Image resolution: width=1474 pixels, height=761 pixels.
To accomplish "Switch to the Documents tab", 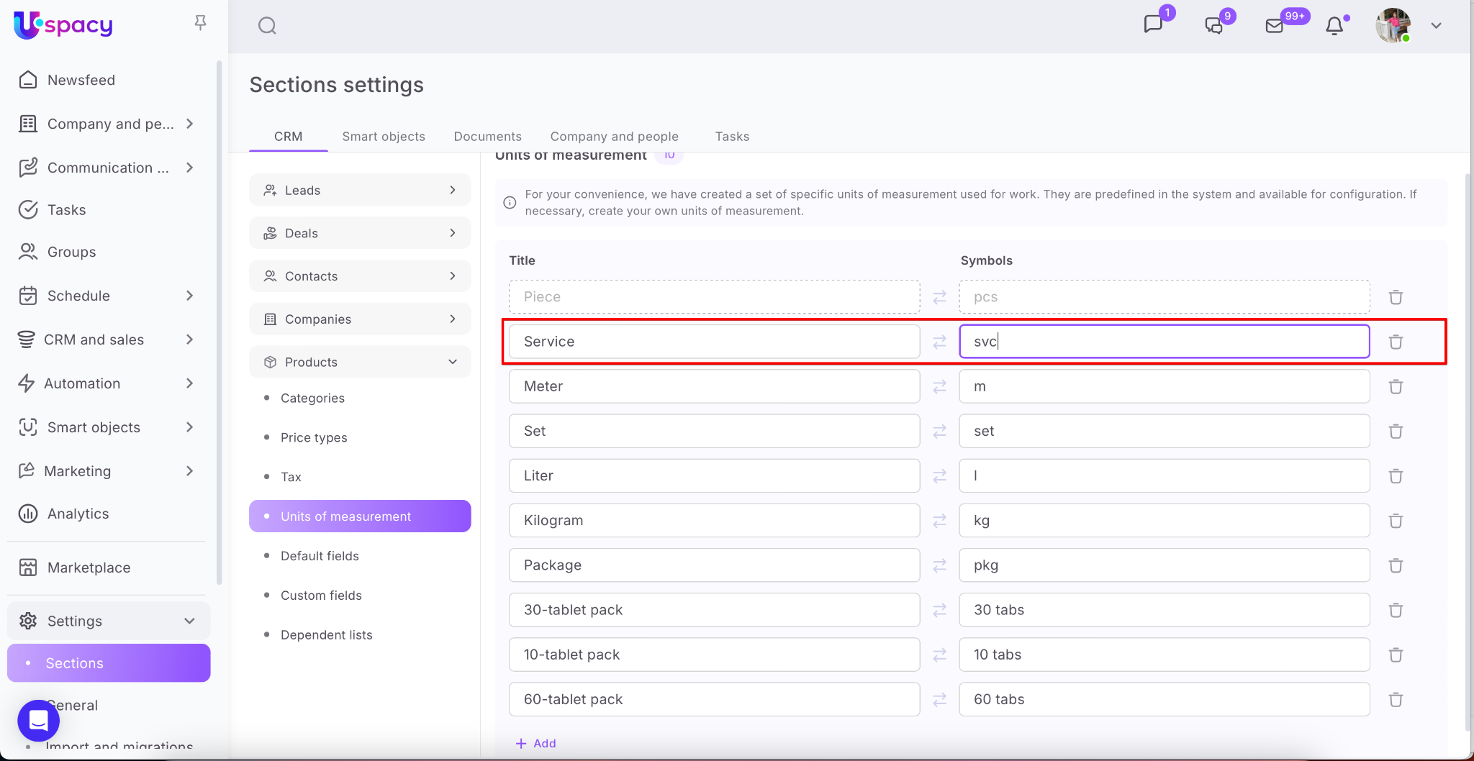I will tap(487, 137).
